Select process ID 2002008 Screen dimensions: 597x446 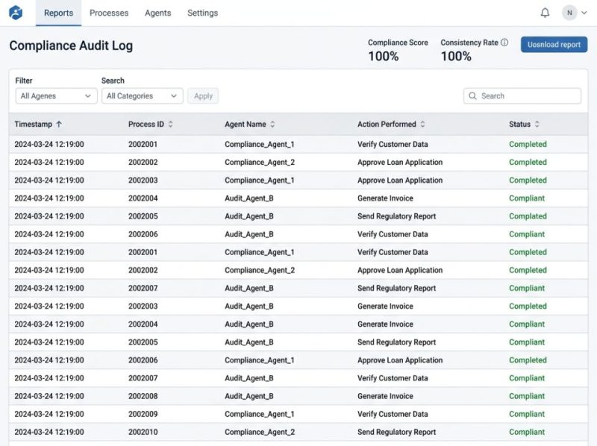tap(143, 396)
